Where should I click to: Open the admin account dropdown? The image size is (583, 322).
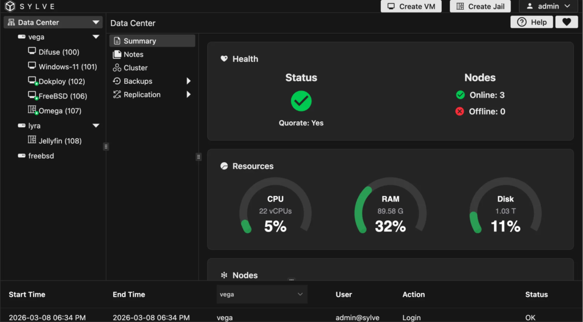tap(548, 6)
